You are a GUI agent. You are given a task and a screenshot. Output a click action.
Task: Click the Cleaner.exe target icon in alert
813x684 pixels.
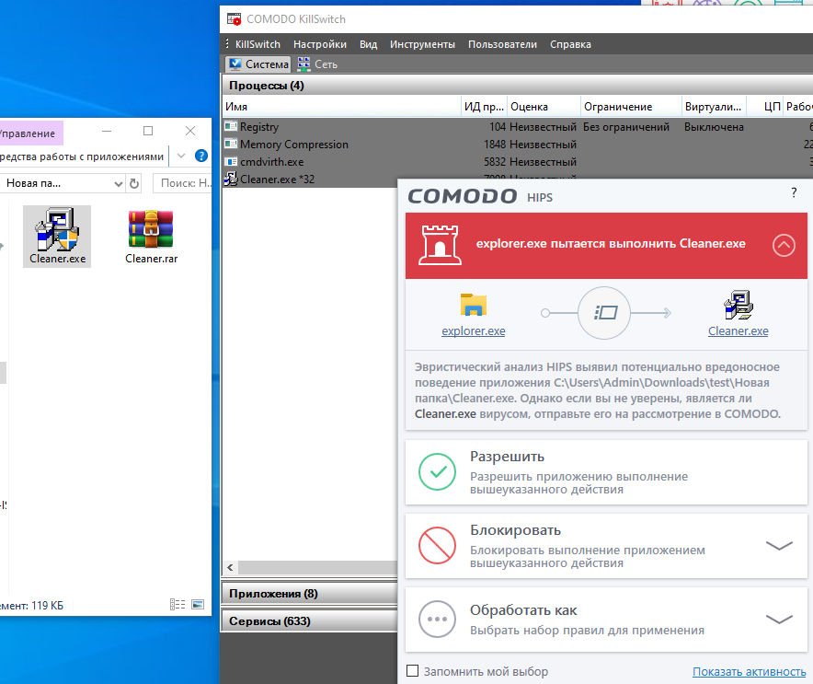pos(739,305)
